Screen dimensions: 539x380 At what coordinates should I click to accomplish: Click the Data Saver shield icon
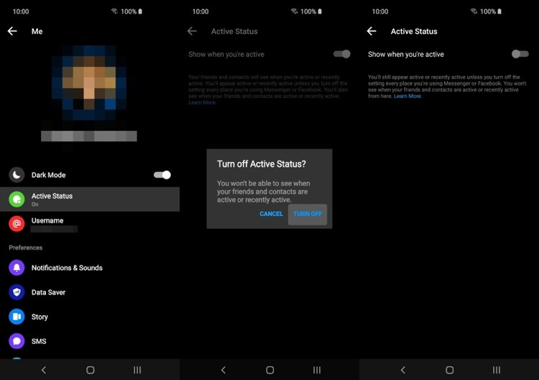(x=17, y=292)
